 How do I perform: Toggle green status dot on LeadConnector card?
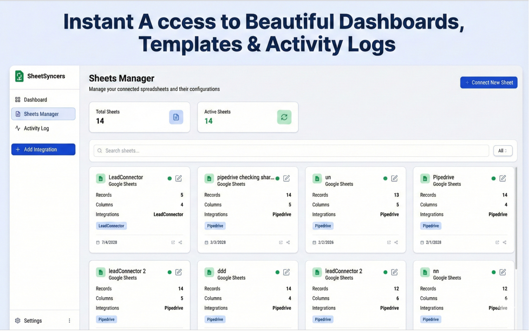(169, 178)
